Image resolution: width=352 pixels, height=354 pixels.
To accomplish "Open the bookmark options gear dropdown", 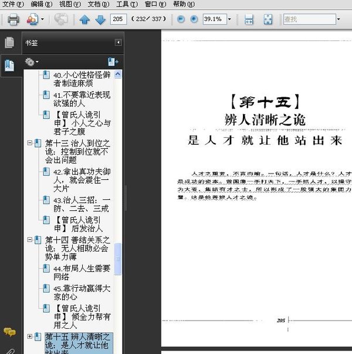I will [32, 62].
